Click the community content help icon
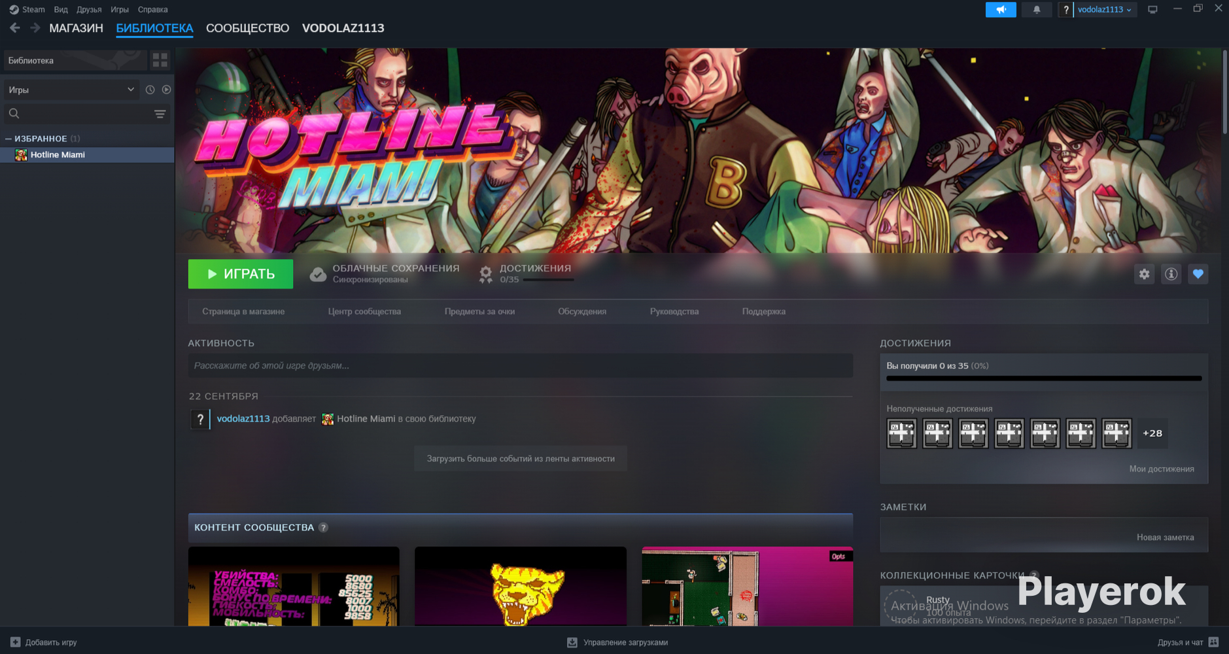Image resolution: width=1229 pixels, height=654 pixels. point(323,528)
